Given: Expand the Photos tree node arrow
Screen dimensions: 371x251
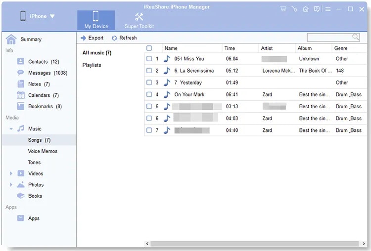Looking at the screenshot, I should (11, 185).
